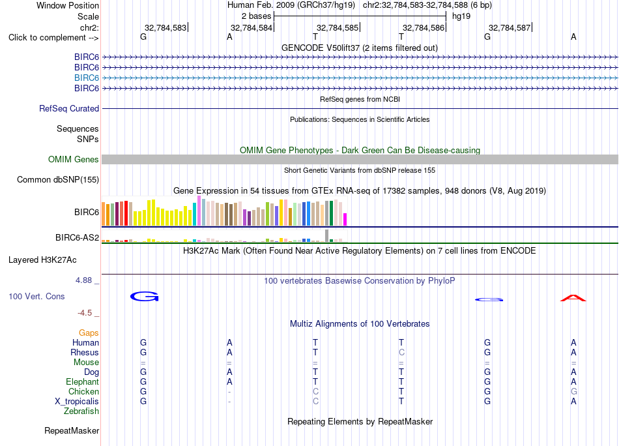Click the 32,784,583 ruler position
619x446 pixels.
tap(166, 27)
